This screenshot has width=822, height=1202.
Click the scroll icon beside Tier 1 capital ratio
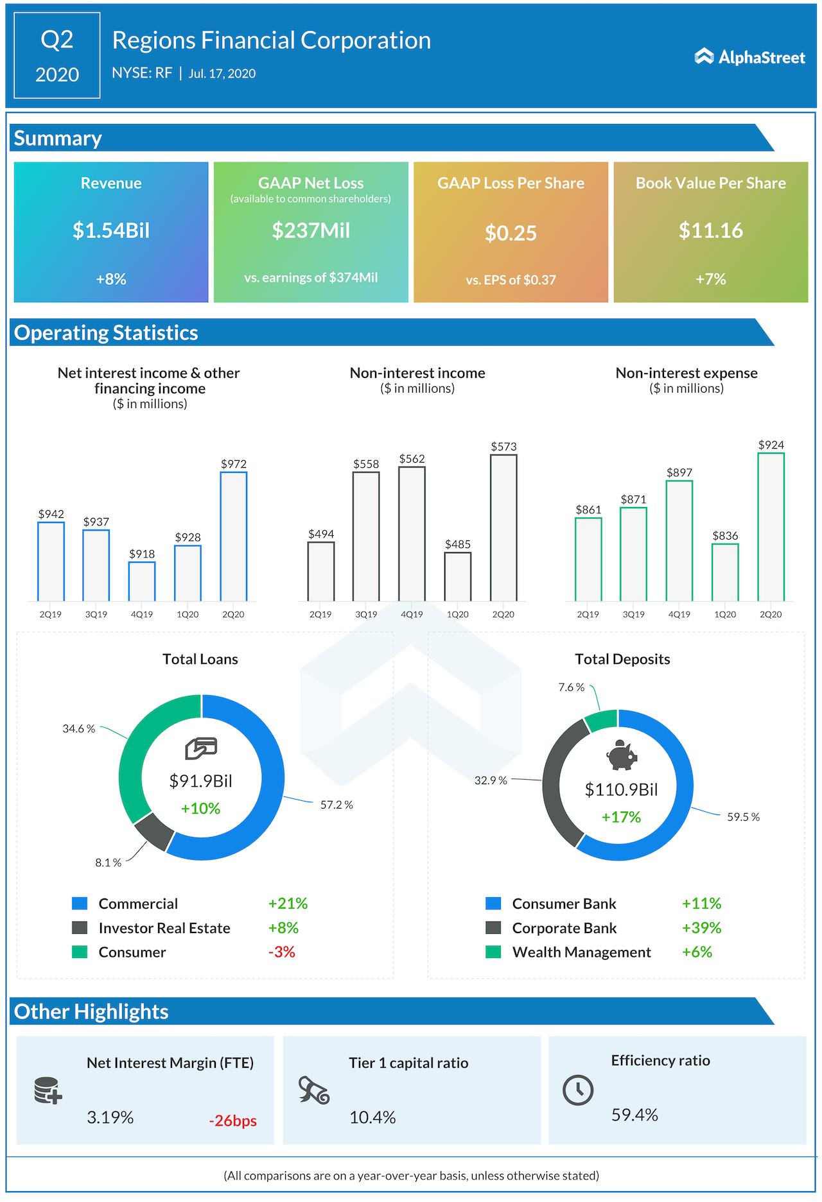[314, 1090]
